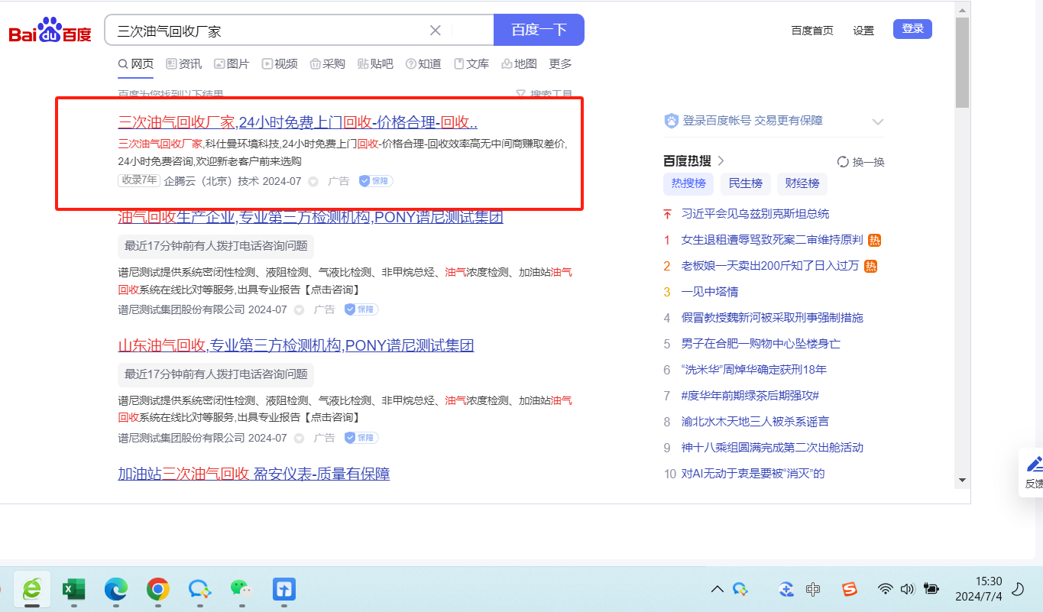Click the page's vertical scrollbar thumb
The width and height of the screenshot is (1043, 612).
tap(962, 61)
